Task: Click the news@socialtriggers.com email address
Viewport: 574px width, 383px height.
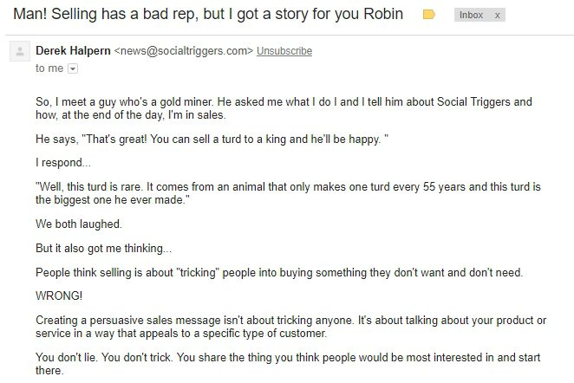Action: pyautogui.click(x=184, y=51)
